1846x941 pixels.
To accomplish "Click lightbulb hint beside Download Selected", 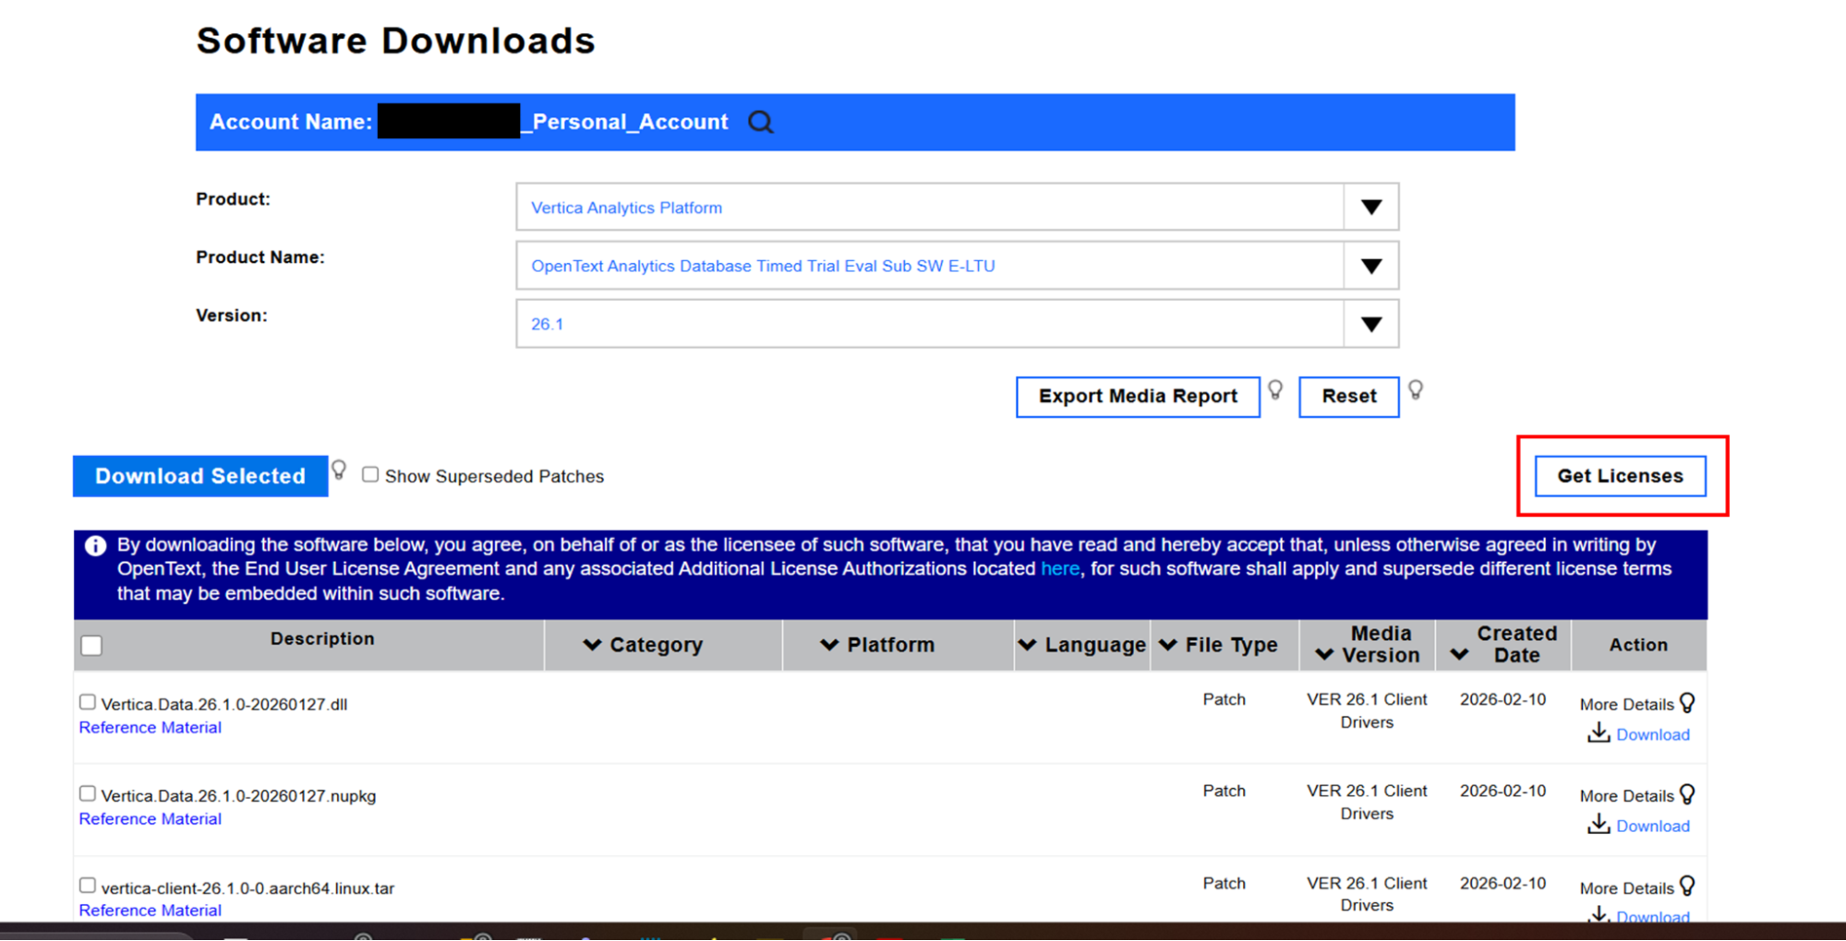I will 339,470.
